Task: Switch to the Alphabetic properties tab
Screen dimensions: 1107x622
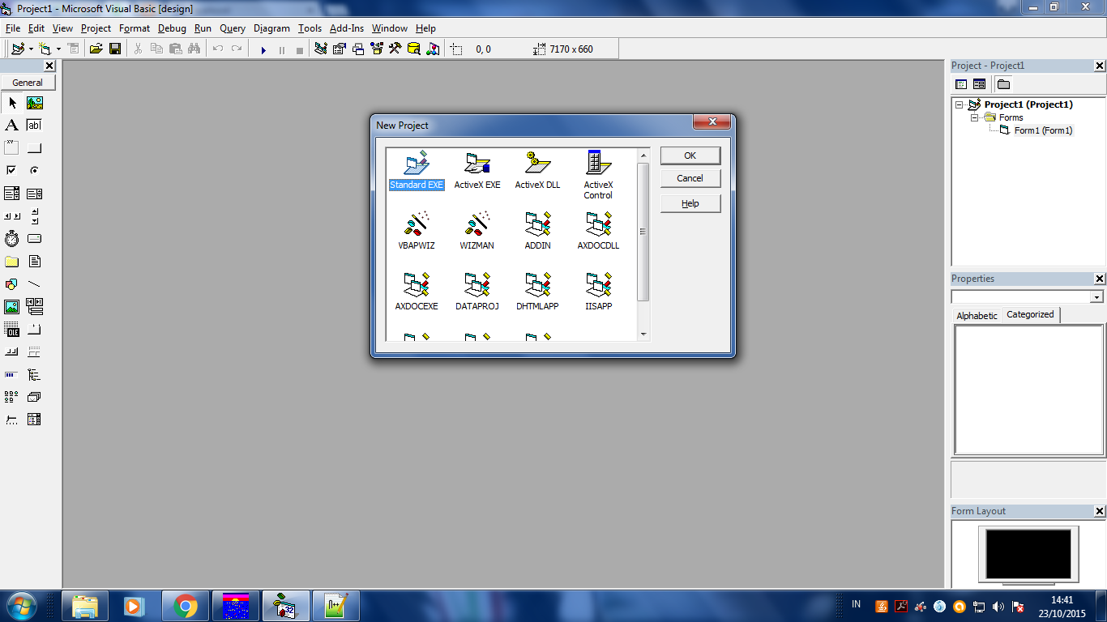Action: [976, 315]
